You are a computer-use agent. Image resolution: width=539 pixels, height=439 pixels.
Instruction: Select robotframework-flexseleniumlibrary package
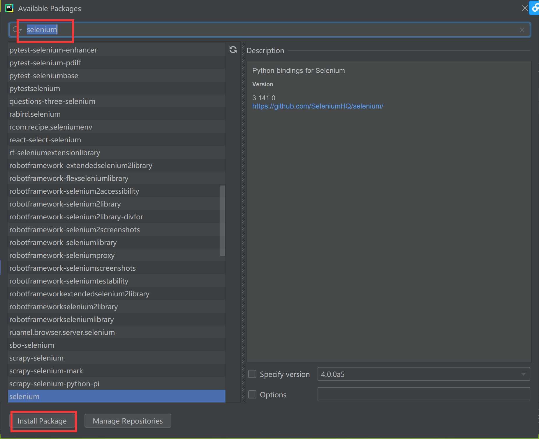pyautogui.click(x=117, y=178)
